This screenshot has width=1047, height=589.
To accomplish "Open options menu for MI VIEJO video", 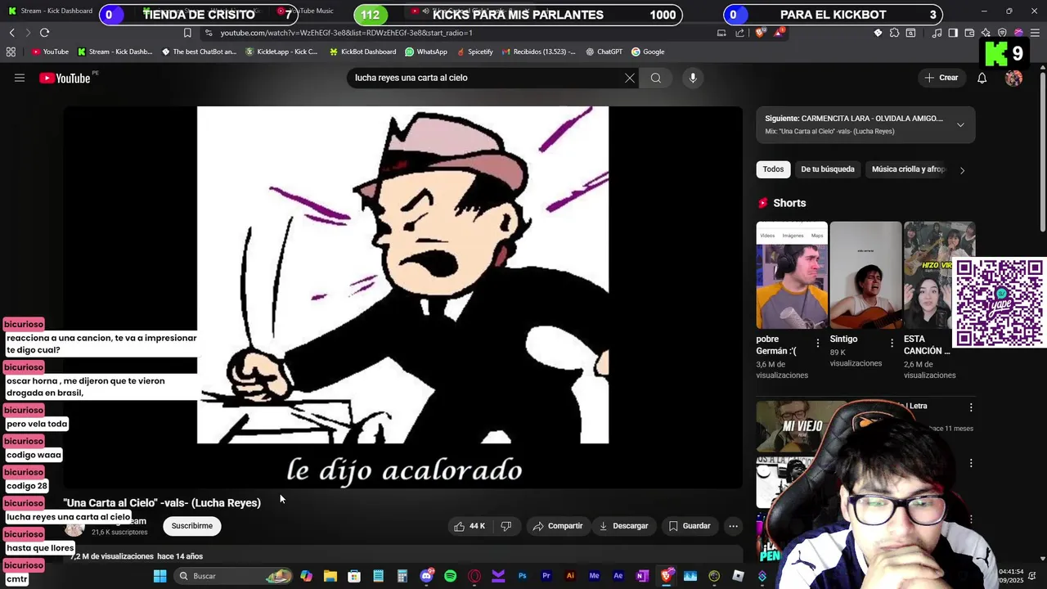I will [x=971, y=407].
